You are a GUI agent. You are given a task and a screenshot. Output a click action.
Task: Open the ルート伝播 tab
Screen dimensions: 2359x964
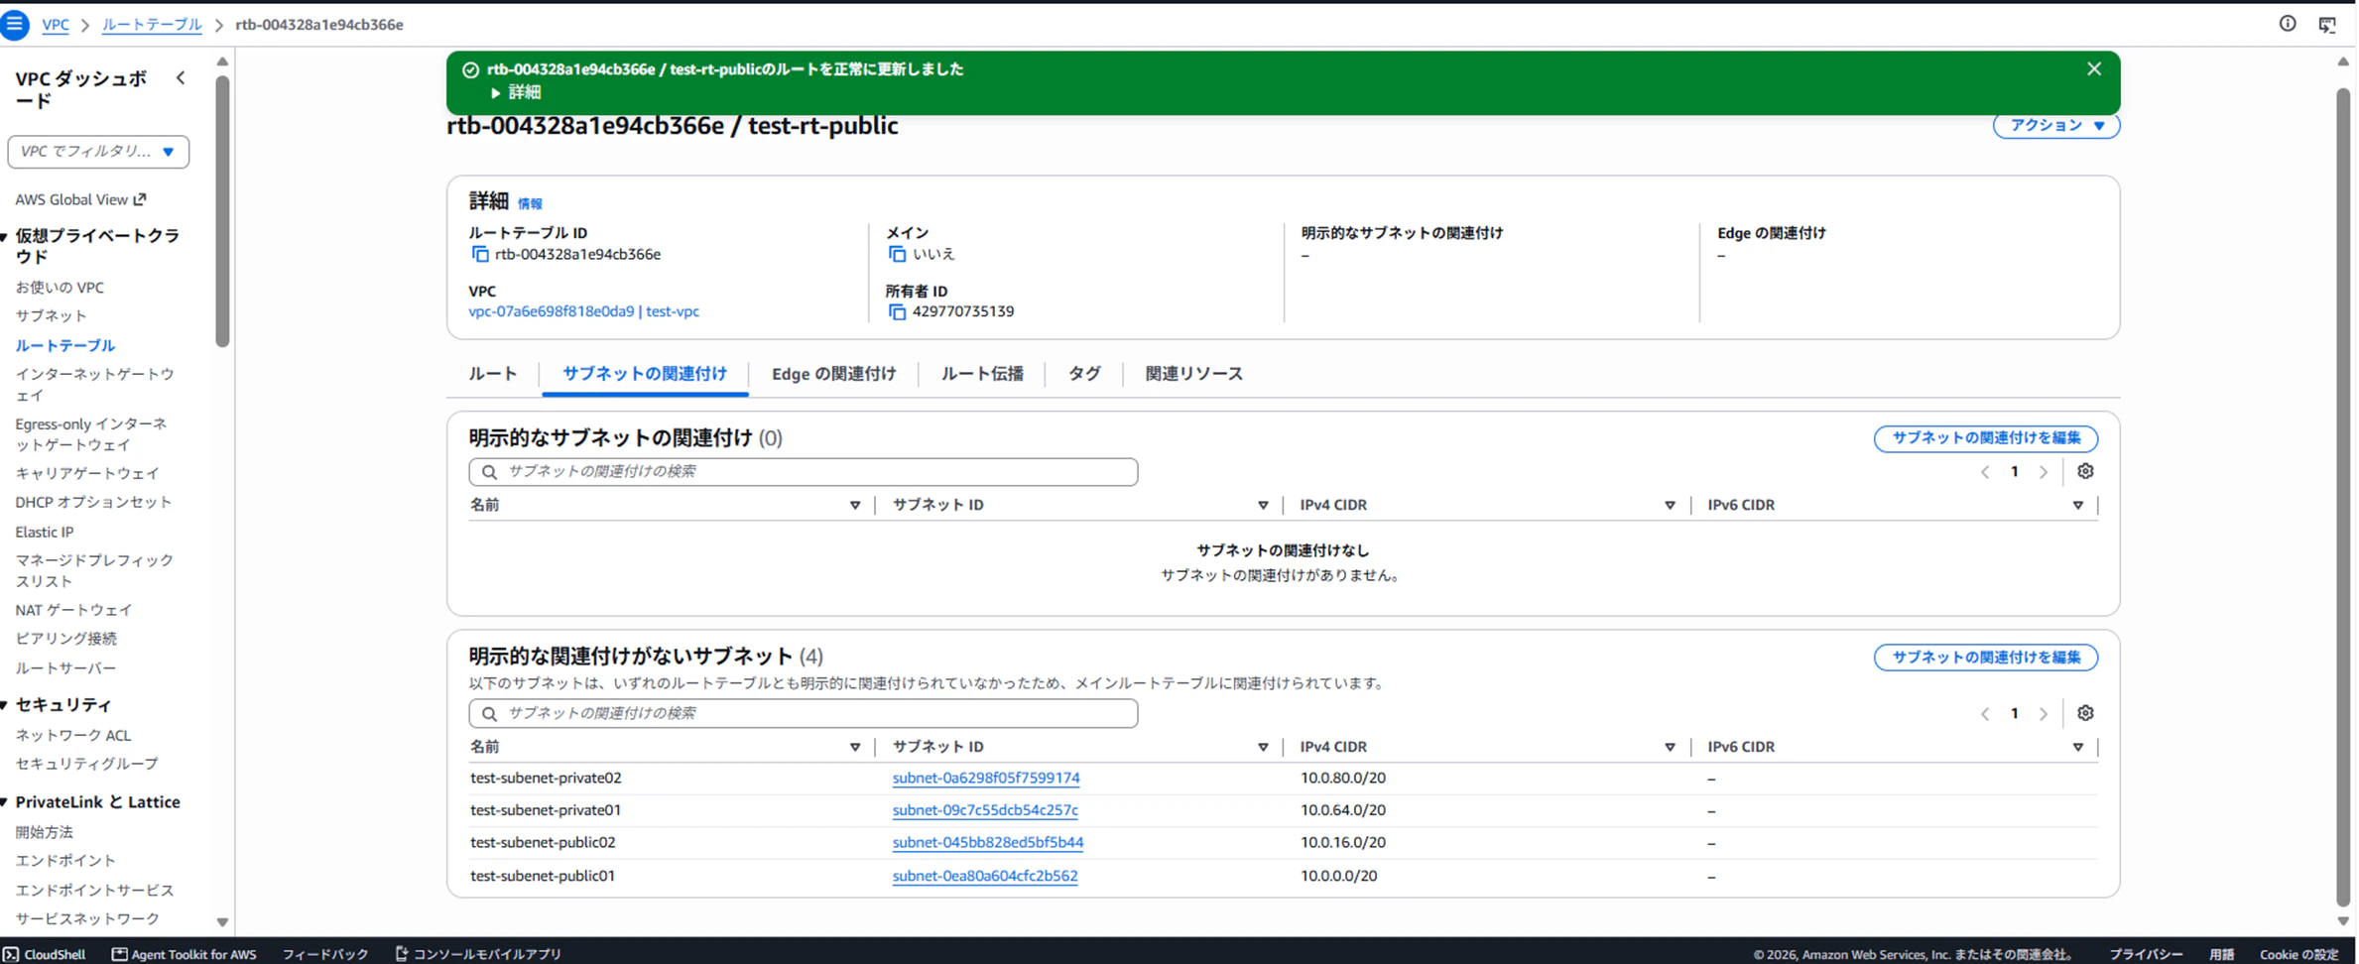click(982, 374)
